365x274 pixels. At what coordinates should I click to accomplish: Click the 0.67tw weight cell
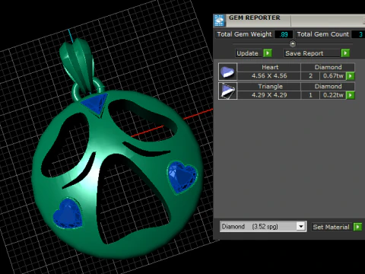[333, 76]
